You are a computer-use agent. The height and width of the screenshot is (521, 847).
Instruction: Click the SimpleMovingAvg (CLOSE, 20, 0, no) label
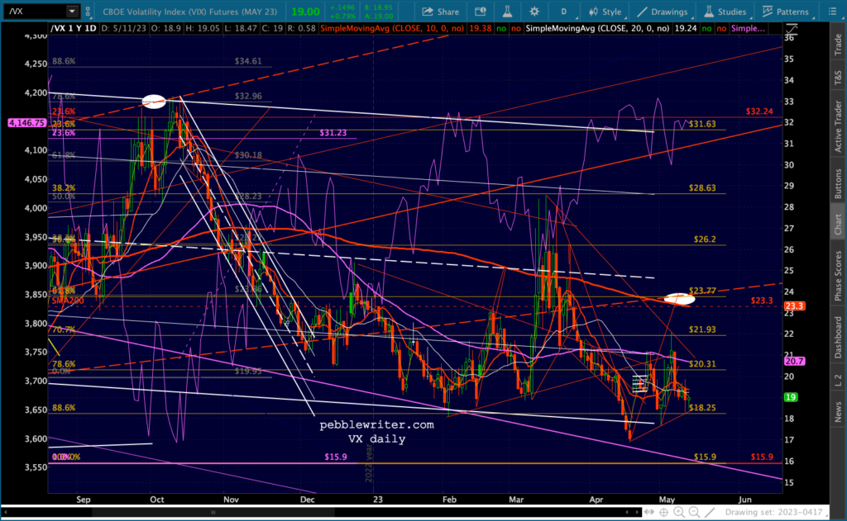tap(597, 29)
